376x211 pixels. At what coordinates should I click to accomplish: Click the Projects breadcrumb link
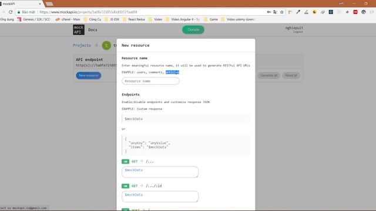[x=82, y=45]
